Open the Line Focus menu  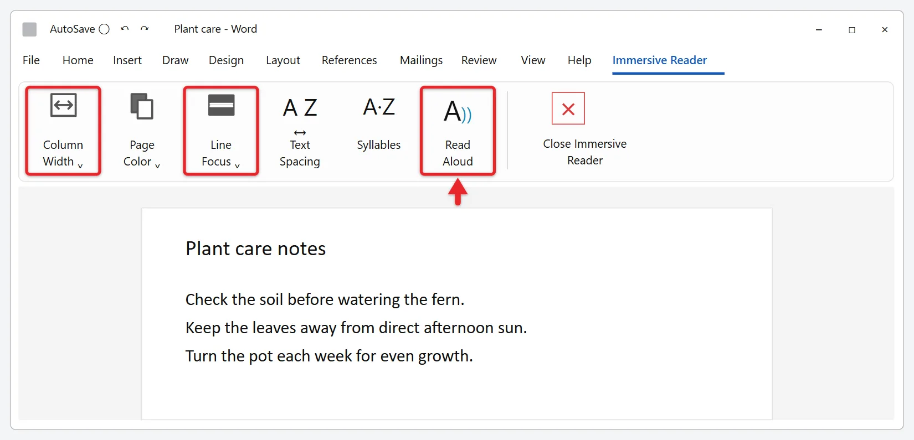tap(221, 131)
